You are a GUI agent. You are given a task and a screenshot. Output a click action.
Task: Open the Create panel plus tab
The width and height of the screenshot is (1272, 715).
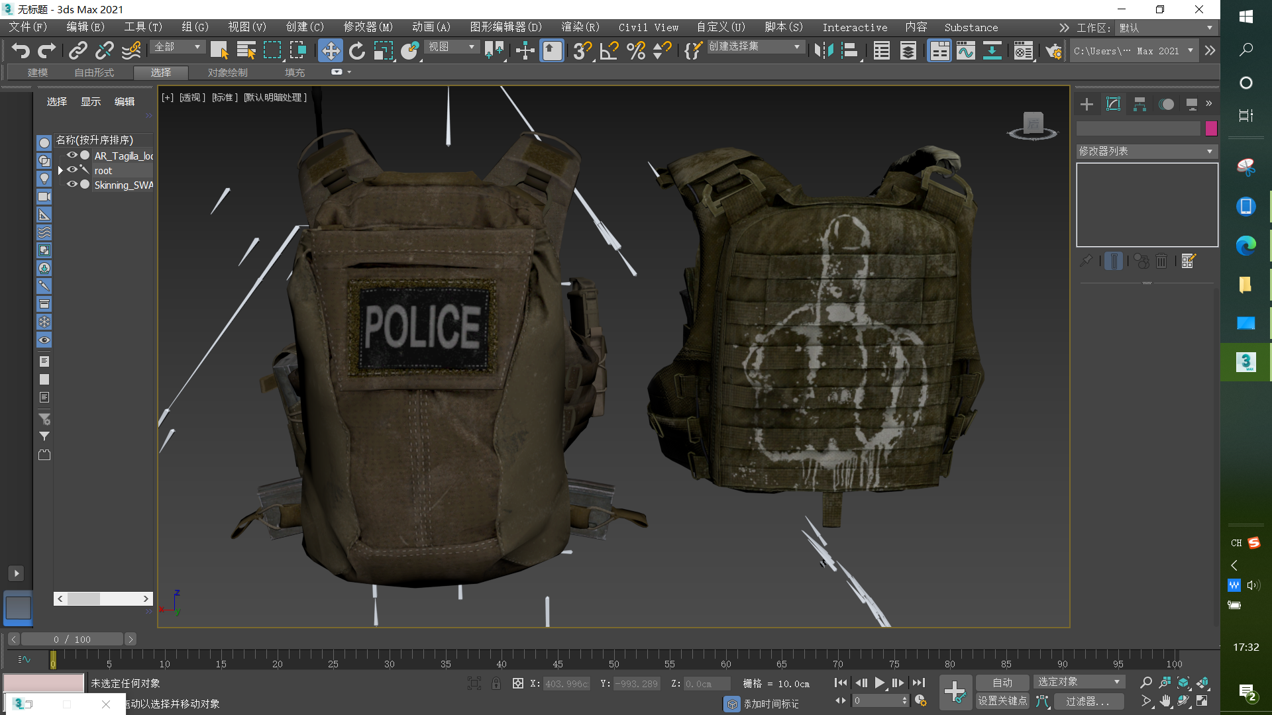point(1086,104)
